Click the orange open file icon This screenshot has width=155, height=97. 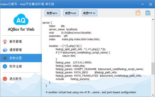point(138,13)
